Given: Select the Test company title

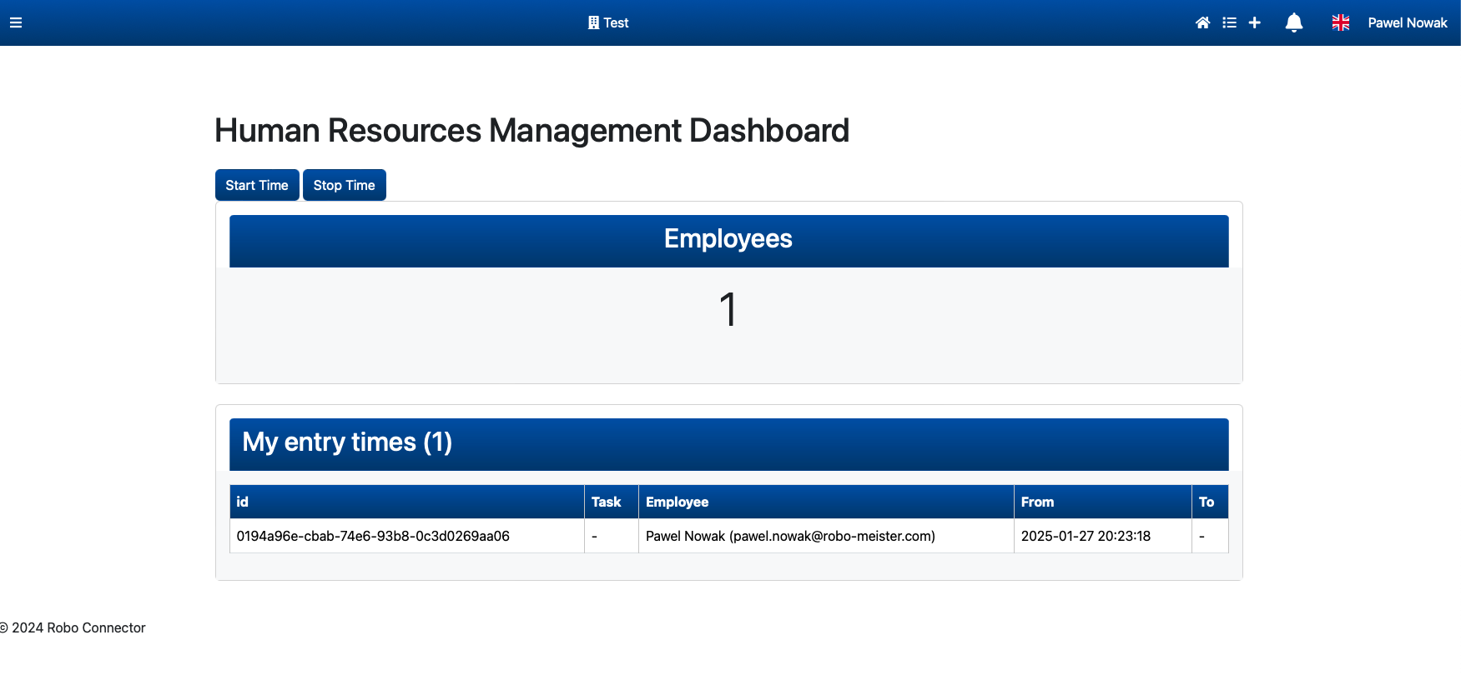Looking at the screenshot, I should 616,22.
